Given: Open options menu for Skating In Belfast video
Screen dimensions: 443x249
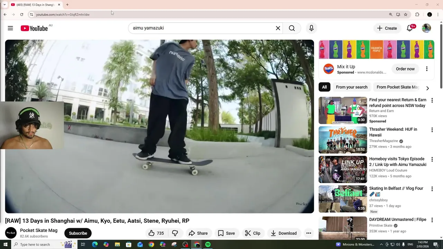Looking at the screenshot, I should [432, 189].
